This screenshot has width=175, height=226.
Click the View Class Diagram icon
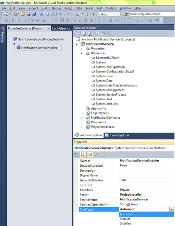tap(108, 34)
